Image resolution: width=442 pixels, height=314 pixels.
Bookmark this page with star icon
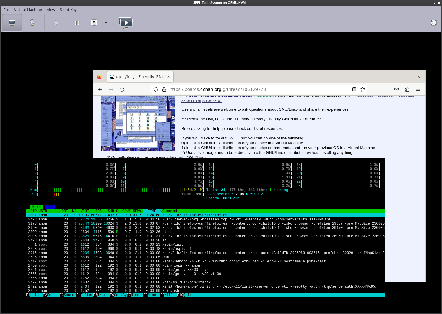point(363,89)
